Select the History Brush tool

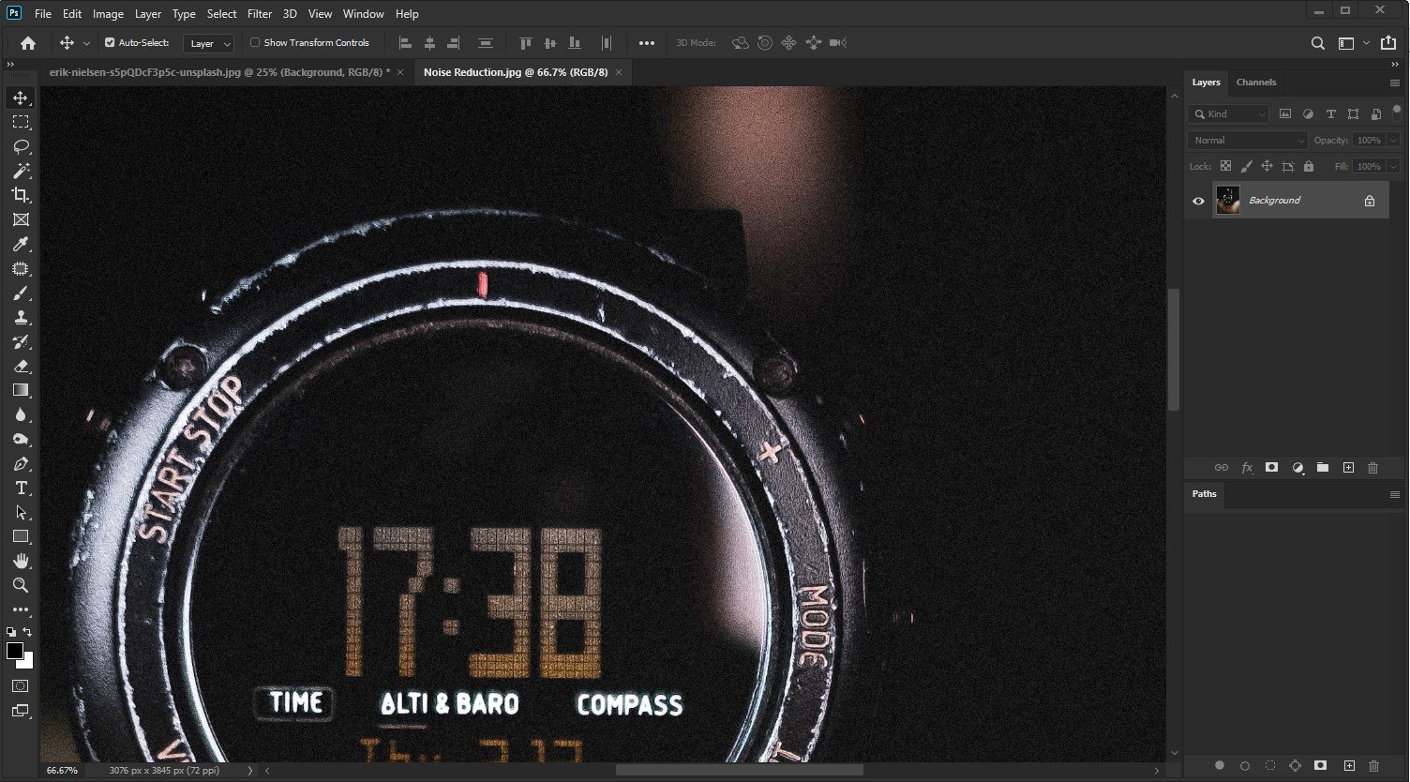click(21, 342)
